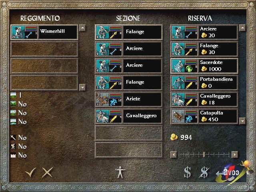
Task: Click the cancel X icon
Action: click(x=47, y=172)
